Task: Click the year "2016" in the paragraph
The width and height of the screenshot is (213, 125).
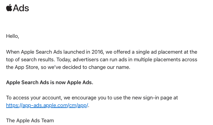Action: [x=98, y=52]
